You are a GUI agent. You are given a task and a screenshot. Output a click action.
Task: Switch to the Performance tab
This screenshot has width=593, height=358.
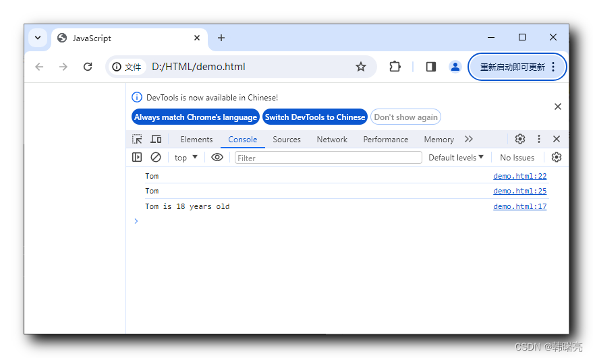[x=386, y=140]
